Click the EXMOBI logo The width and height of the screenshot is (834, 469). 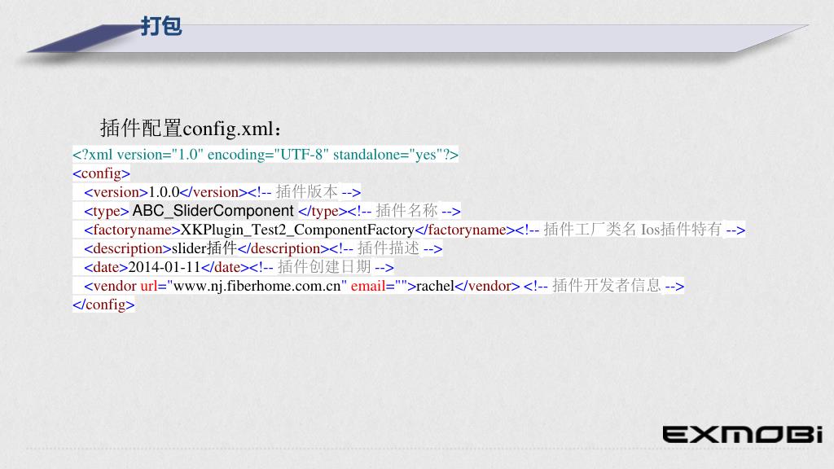pyautogui.click(x=743, y=435)
